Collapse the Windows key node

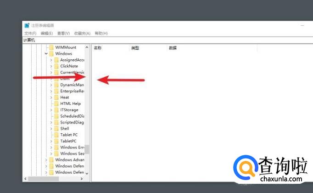click(x=46, y=54)
